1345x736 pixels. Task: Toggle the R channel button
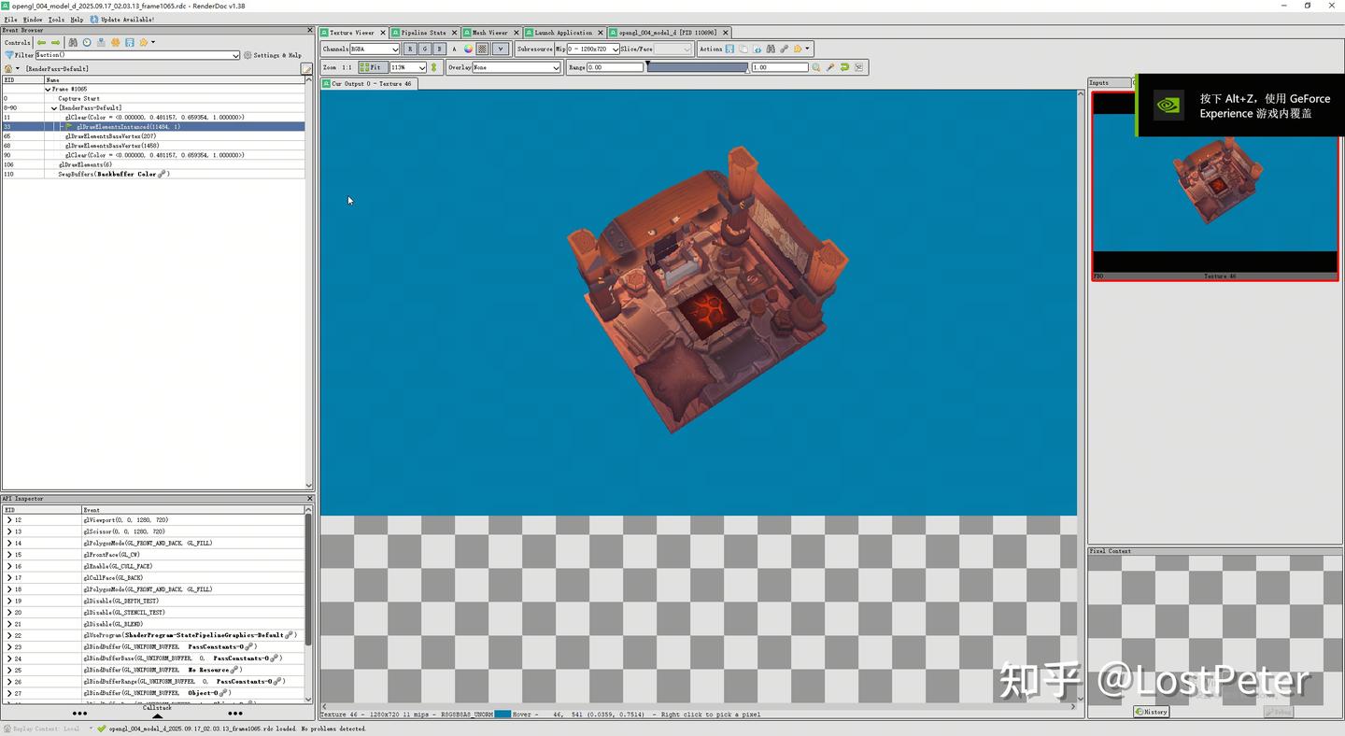[x=410, y=49]
